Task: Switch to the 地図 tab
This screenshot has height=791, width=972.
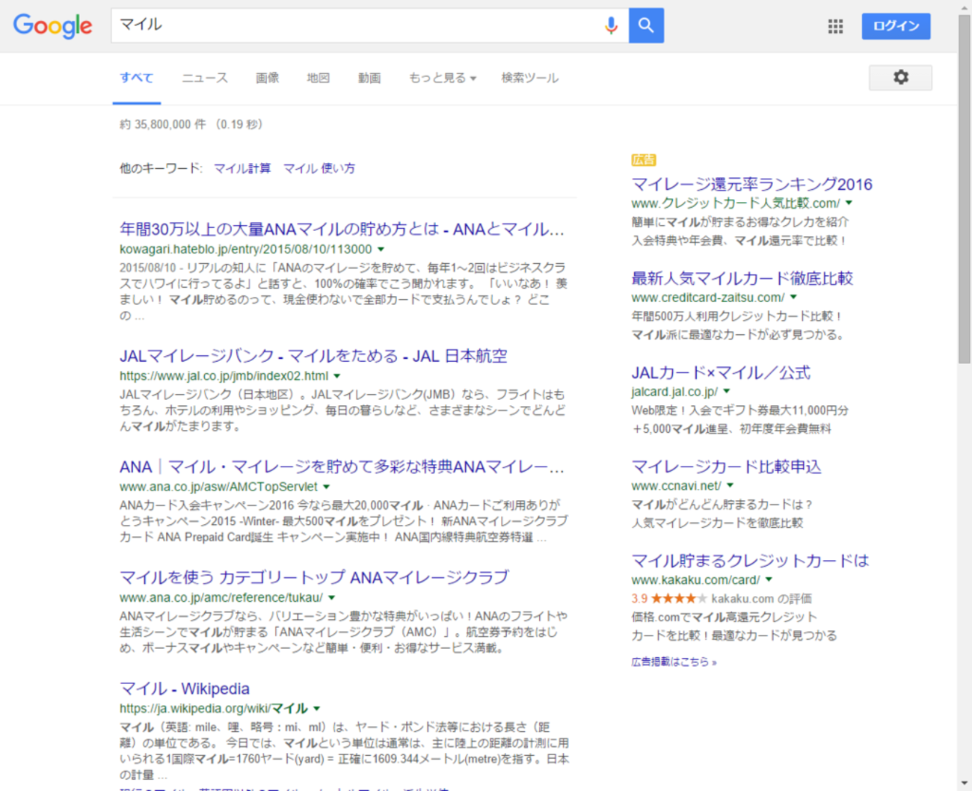Action: click(318, 78)
